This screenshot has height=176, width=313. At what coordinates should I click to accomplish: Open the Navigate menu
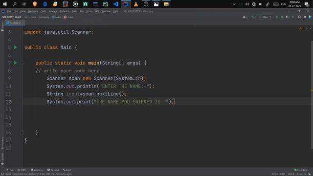click(33, 11)
